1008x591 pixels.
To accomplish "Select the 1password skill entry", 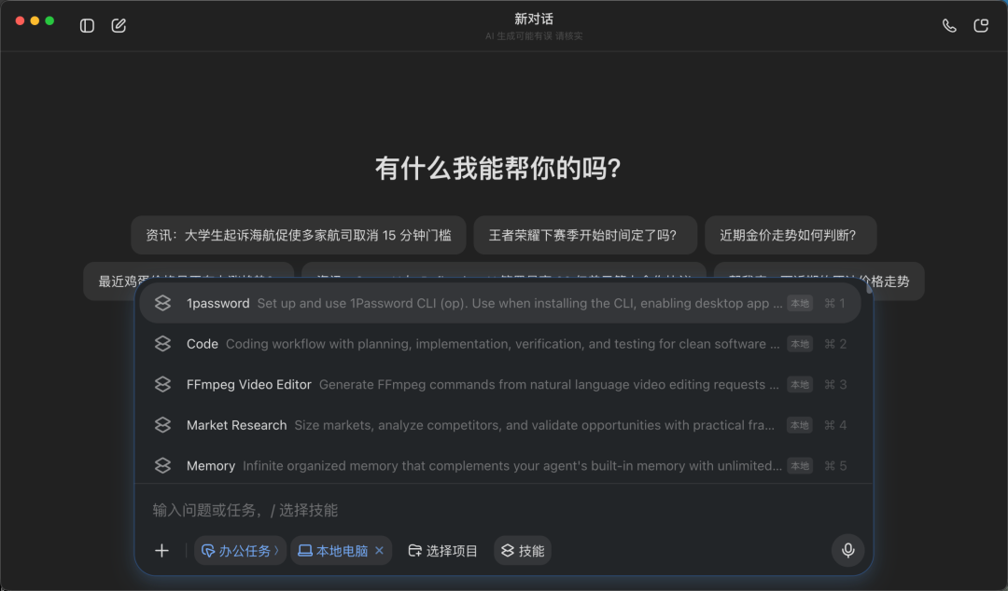I will coord(500,303).
